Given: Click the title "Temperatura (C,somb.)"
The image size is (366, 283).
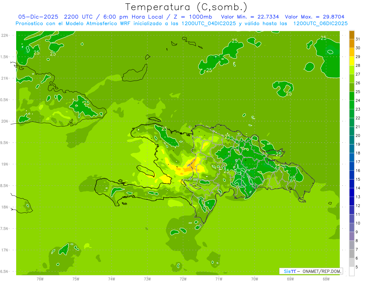Looking at the screenshot, I should click(186, 7).
